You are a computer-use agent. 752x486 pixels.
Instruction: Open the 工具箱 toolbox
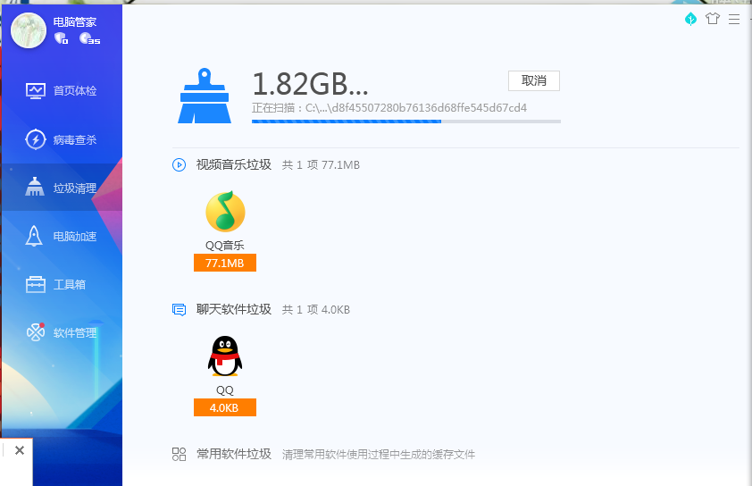pos(62,284)
